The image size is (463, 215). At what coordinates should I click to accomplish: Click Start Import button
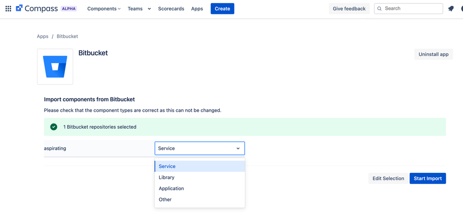pyautogui.click(x=428, y=178)
